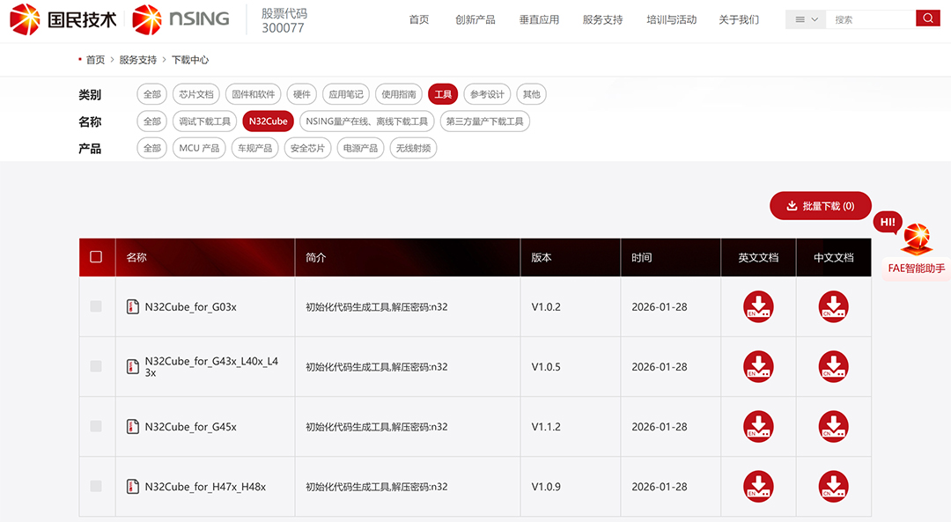This screenshot has width=951, height=522.
Task: Download the Chinese doc for N32Cube_for_G45x
Action: (833, 426)
